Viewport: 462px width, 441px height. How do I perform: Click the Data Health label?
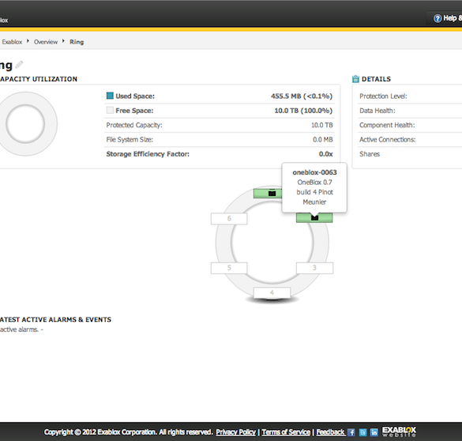(x=377, y=111)
